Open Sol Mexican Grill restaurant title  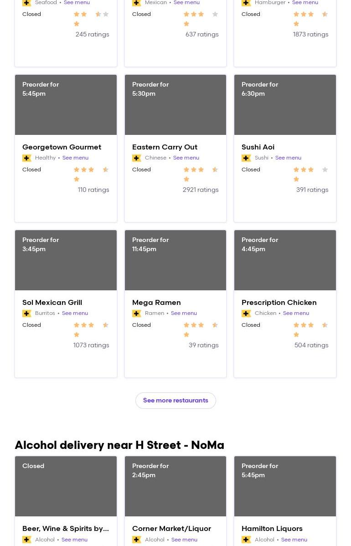(52, 302)
